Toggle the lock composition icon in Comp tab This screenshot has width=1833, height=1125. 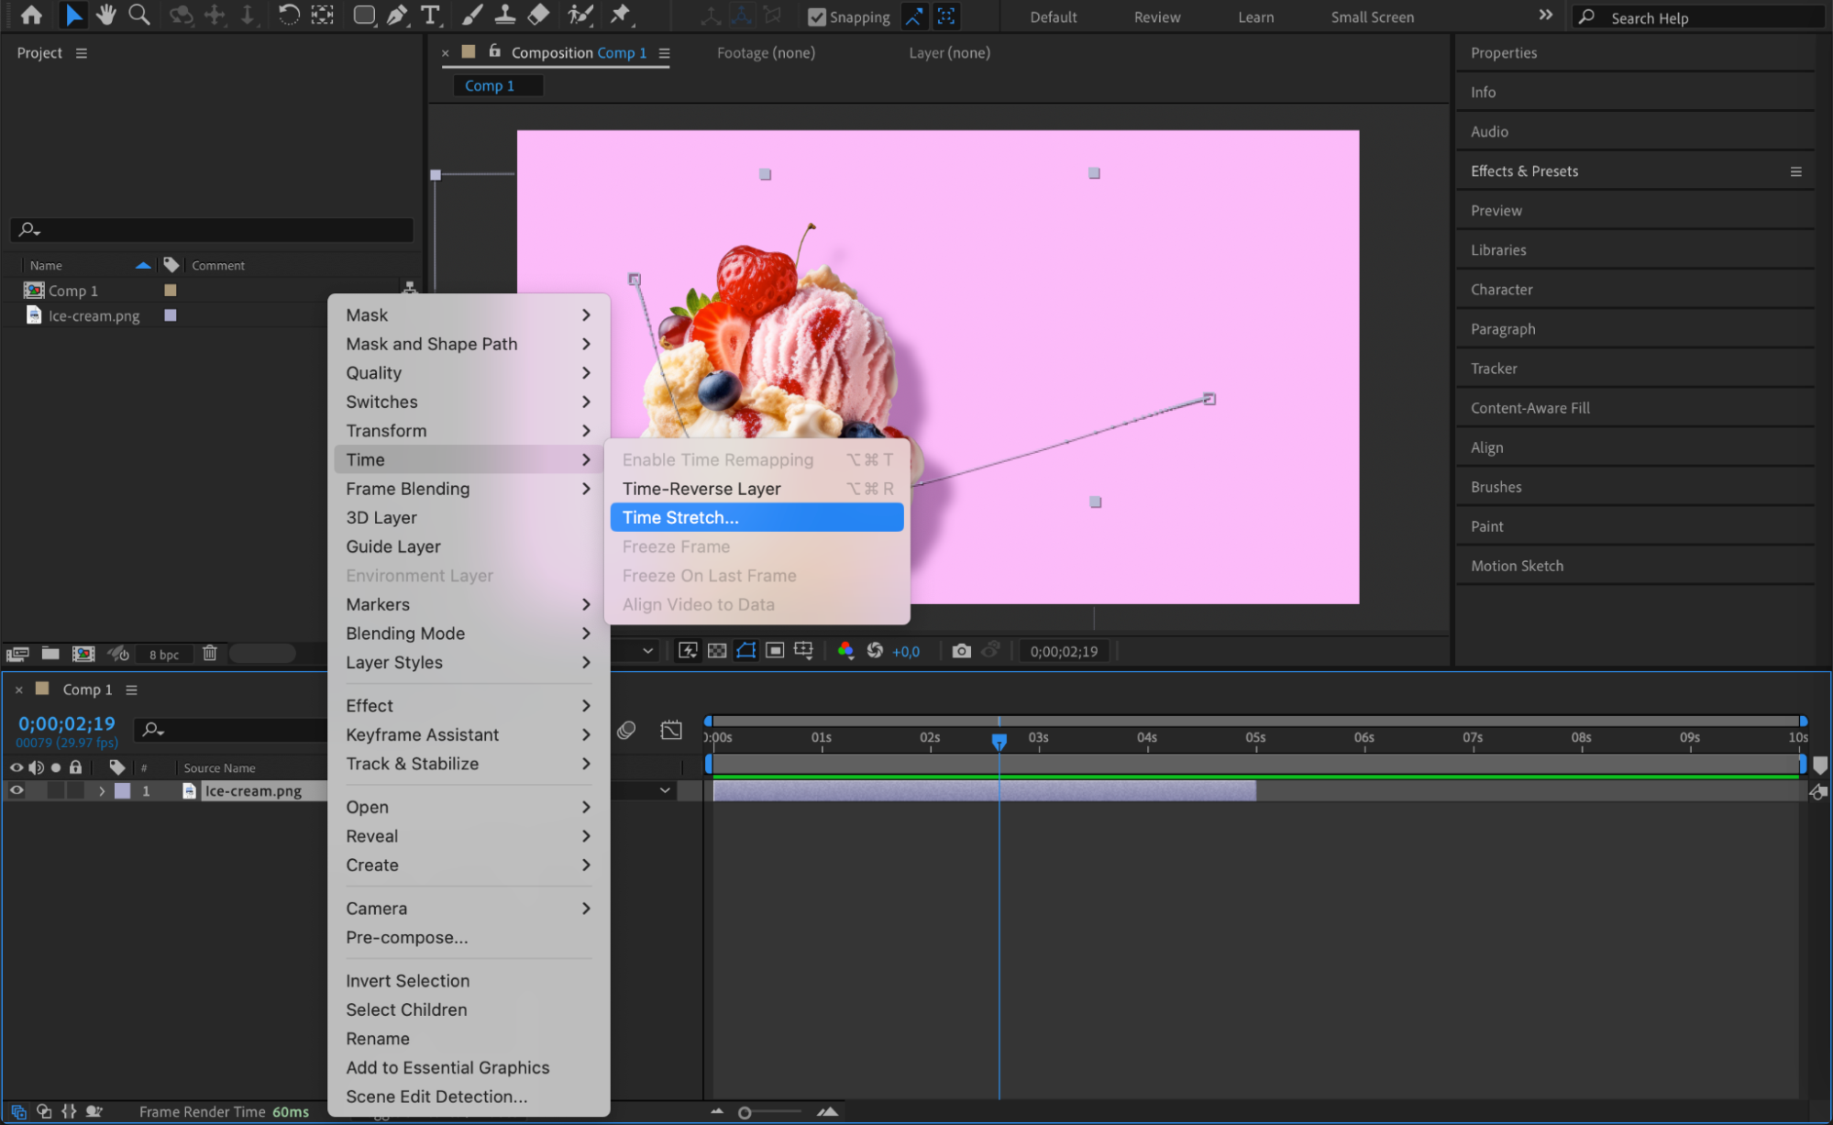(495, 51)
